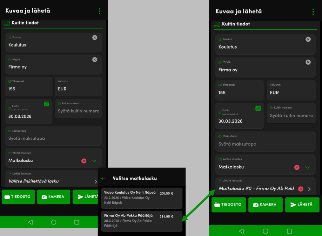Tap the Android home button on the left screen
The width and height of the screenshot is (322, 236).
tap(54, 222)
